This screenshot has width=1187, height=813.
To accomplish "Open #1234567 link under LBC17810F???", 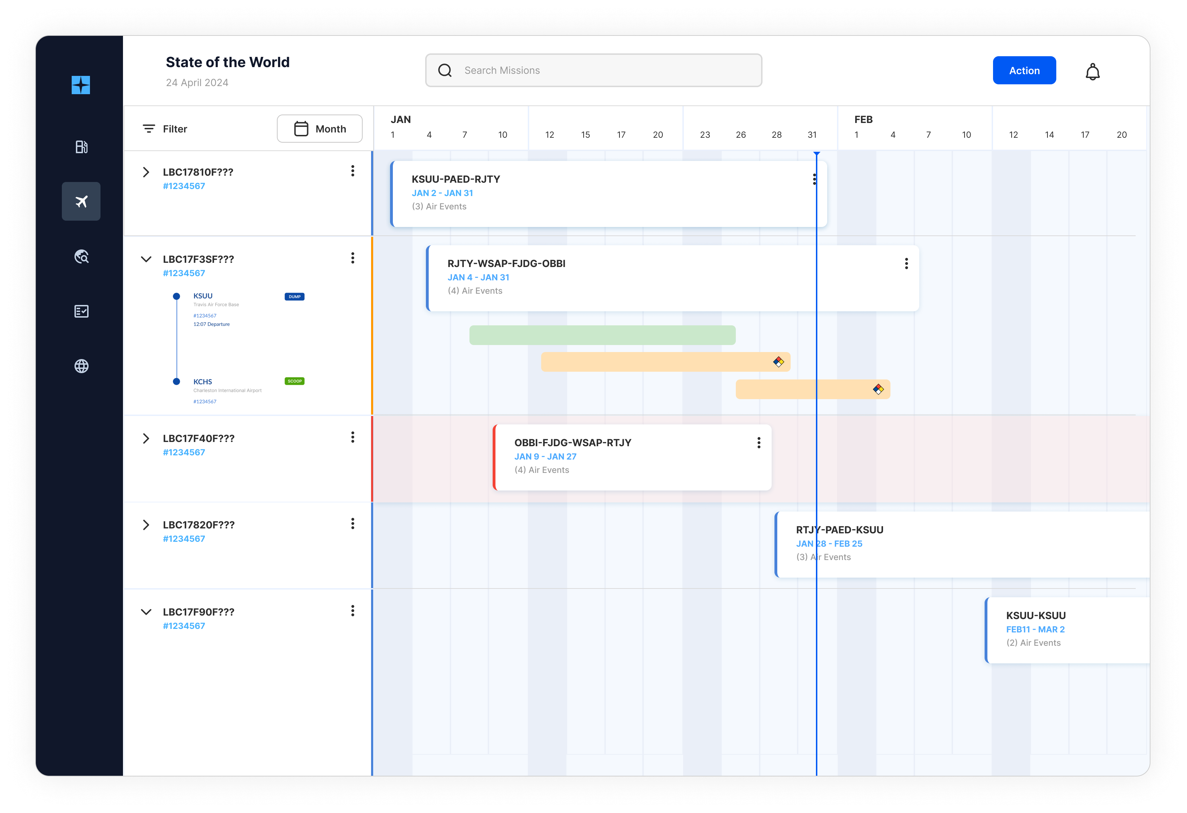I will (x=184, y=186).
